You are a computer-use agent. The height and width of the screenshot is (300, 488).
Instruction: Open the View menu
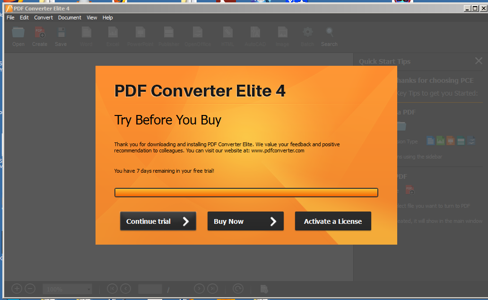coord(92,18)
